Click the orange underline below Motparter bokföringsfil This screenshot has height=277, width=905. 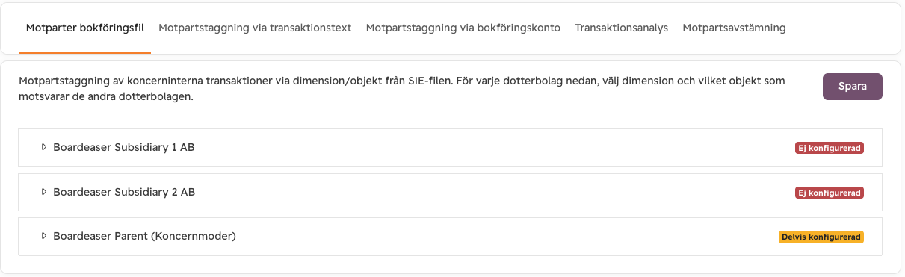[x=84, y=52]
